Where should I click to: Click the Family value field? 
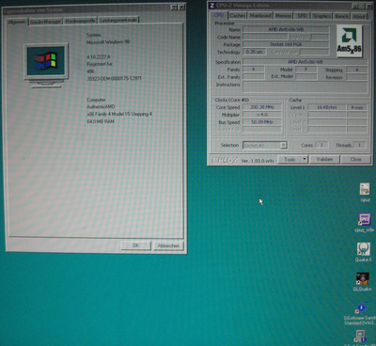pyautogui.click(x=254, y=70)
